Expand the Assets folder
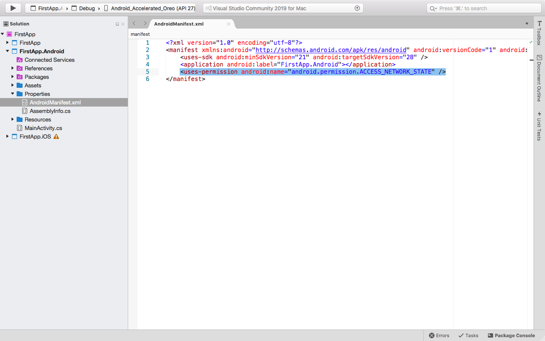The height and width of the screenshot is (341, 545). [x=13, y=85]
